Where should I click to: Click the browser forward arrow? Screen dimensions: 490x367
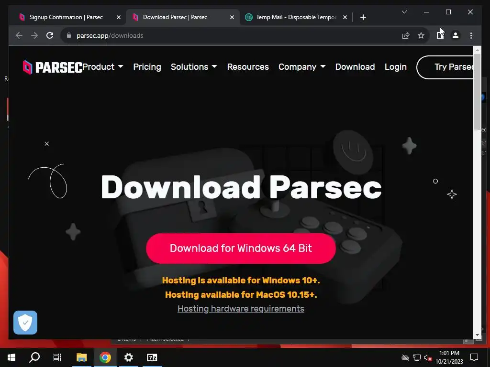coord(34,35)
